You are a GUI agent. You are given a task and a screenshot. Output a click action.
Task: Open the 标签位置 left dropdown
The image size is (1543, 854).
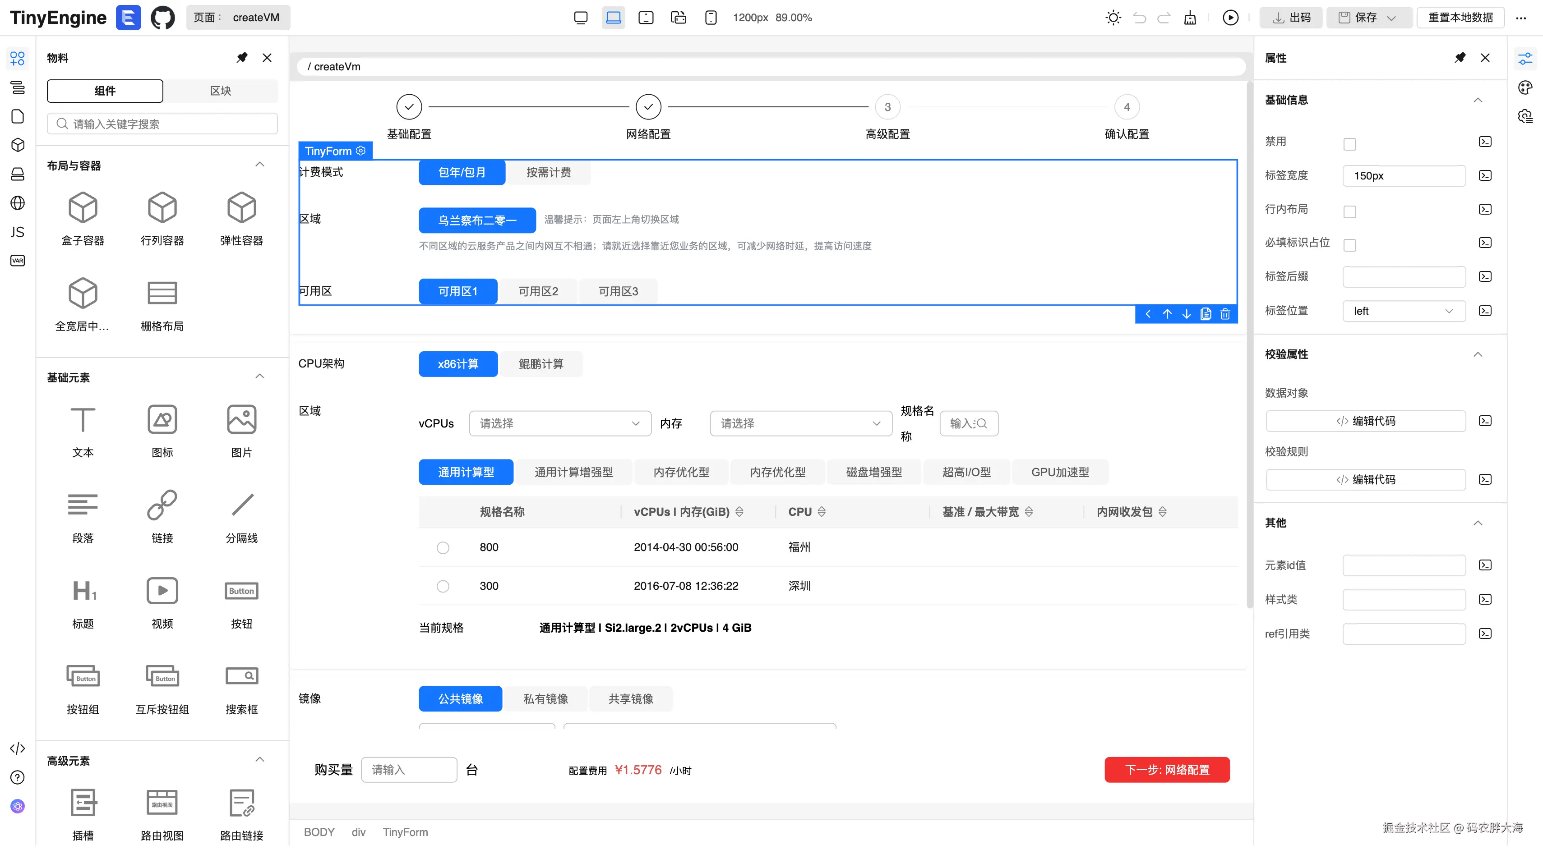[1404, 311]
